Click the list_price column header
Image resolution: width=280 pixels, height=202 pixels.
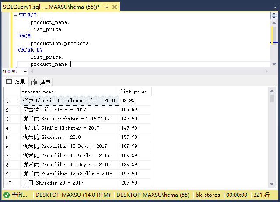[x=135, y=92]
